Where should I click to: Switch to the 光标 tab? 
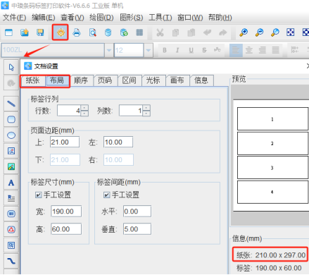click(153, 80)
